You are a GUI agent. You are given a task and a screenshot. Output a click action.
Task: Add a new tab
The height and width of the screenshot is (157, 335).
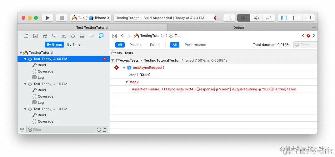(314, 28)
